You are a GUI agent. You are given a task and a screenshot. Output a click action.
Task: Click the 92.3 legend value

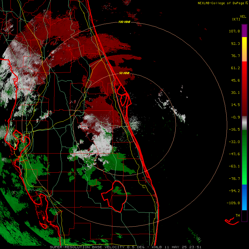tap(235, 43)
